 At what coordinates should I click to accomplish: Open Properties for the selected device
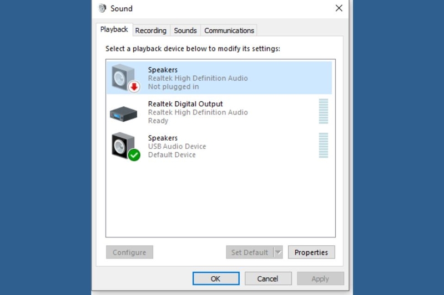point(311,252)
